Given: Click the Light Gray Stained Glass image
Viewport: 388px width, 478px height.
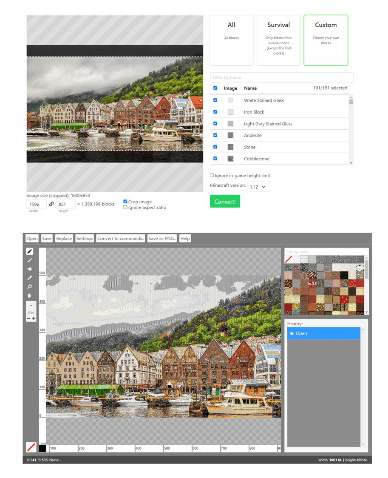Looking at the screenshot, I should pos(230,123).
